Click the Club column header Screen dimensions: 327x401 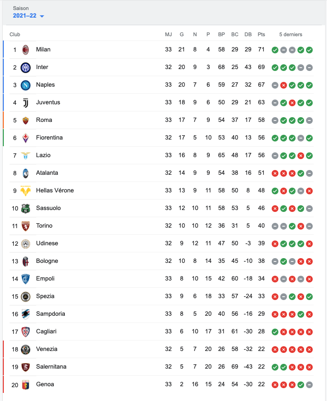pos(15,34)
